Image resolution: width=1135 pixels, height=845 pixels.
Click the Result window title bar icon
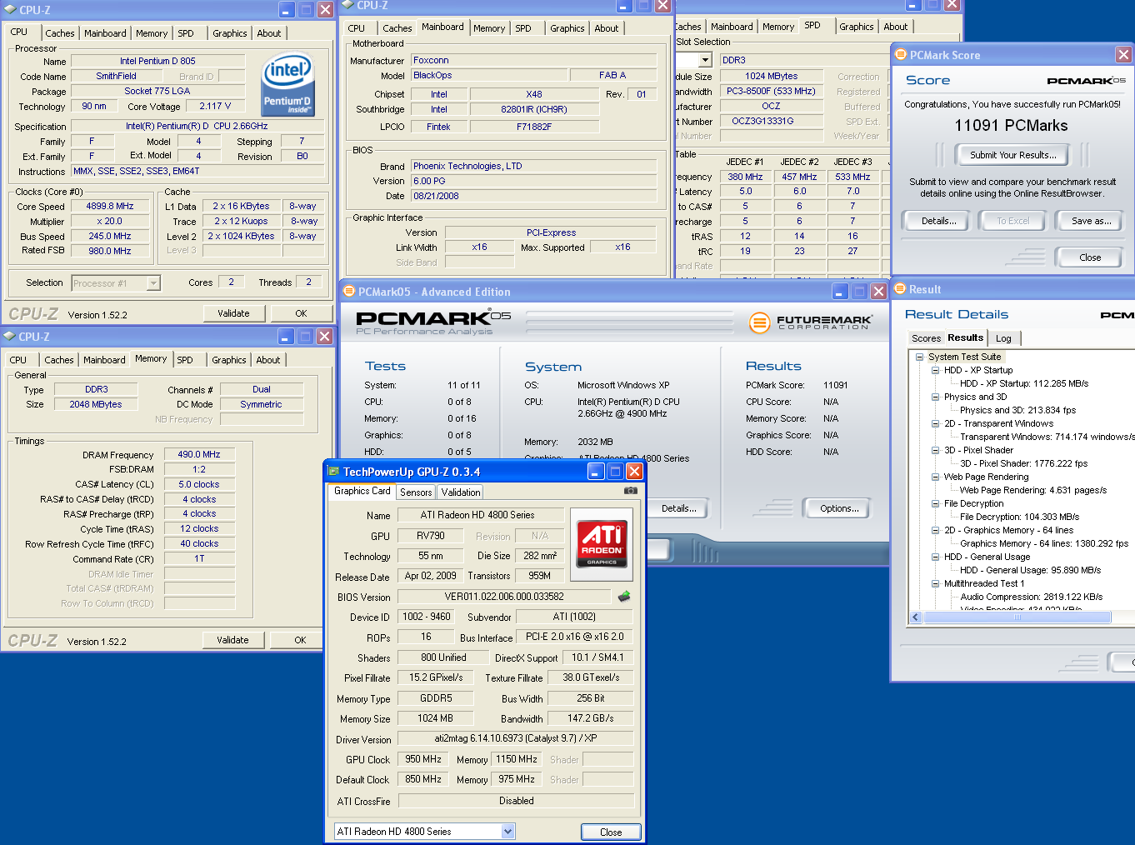click(x=900, y=289)
